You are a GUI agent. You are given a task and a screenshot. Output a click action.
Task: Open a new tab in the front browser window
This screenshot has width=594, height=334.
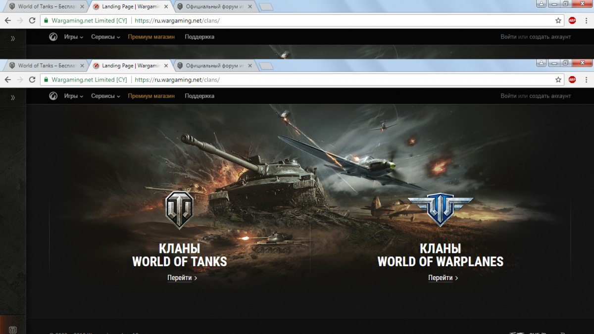[x=266, y=66]
